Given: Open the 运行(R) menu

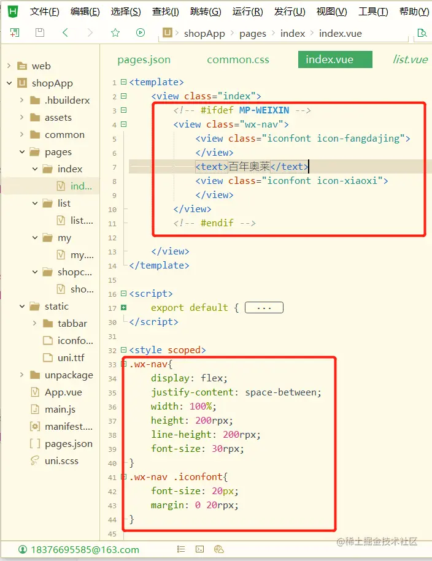Looking at the screenshot, I should point(247,12).
